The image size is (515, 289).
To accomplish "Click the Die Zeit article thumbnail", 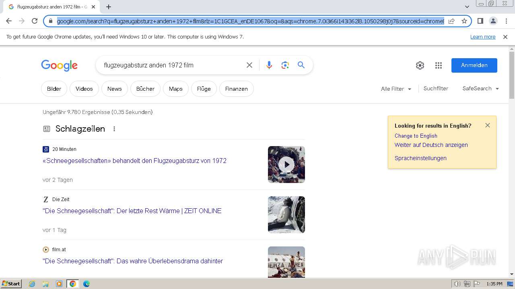I will (x=286, y=215).
